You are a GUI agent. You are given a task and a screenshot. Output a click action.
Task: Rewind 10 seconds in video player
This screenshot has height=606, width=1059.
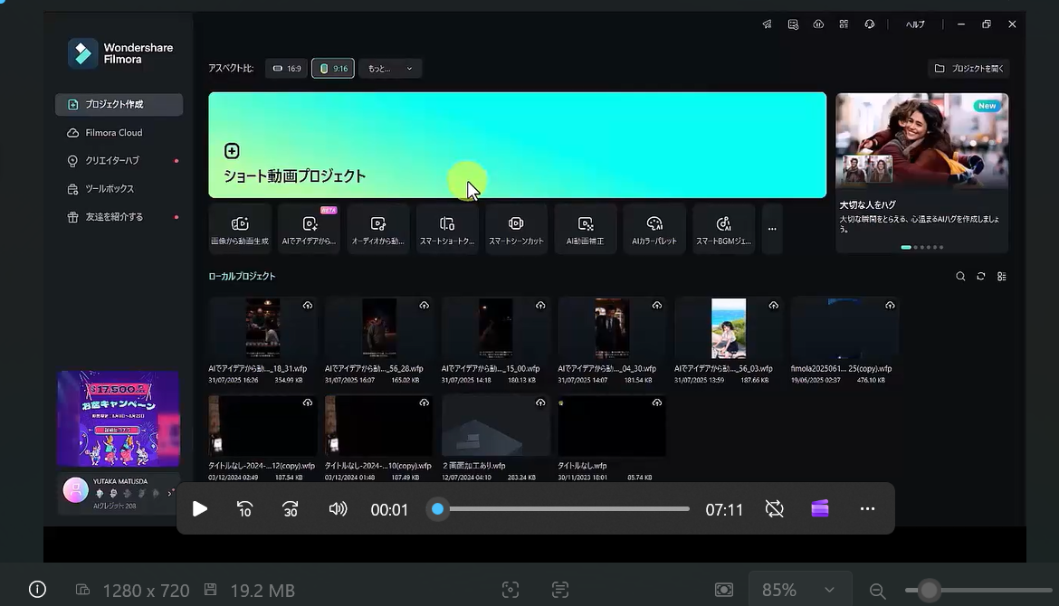click(x=244, y=509)
